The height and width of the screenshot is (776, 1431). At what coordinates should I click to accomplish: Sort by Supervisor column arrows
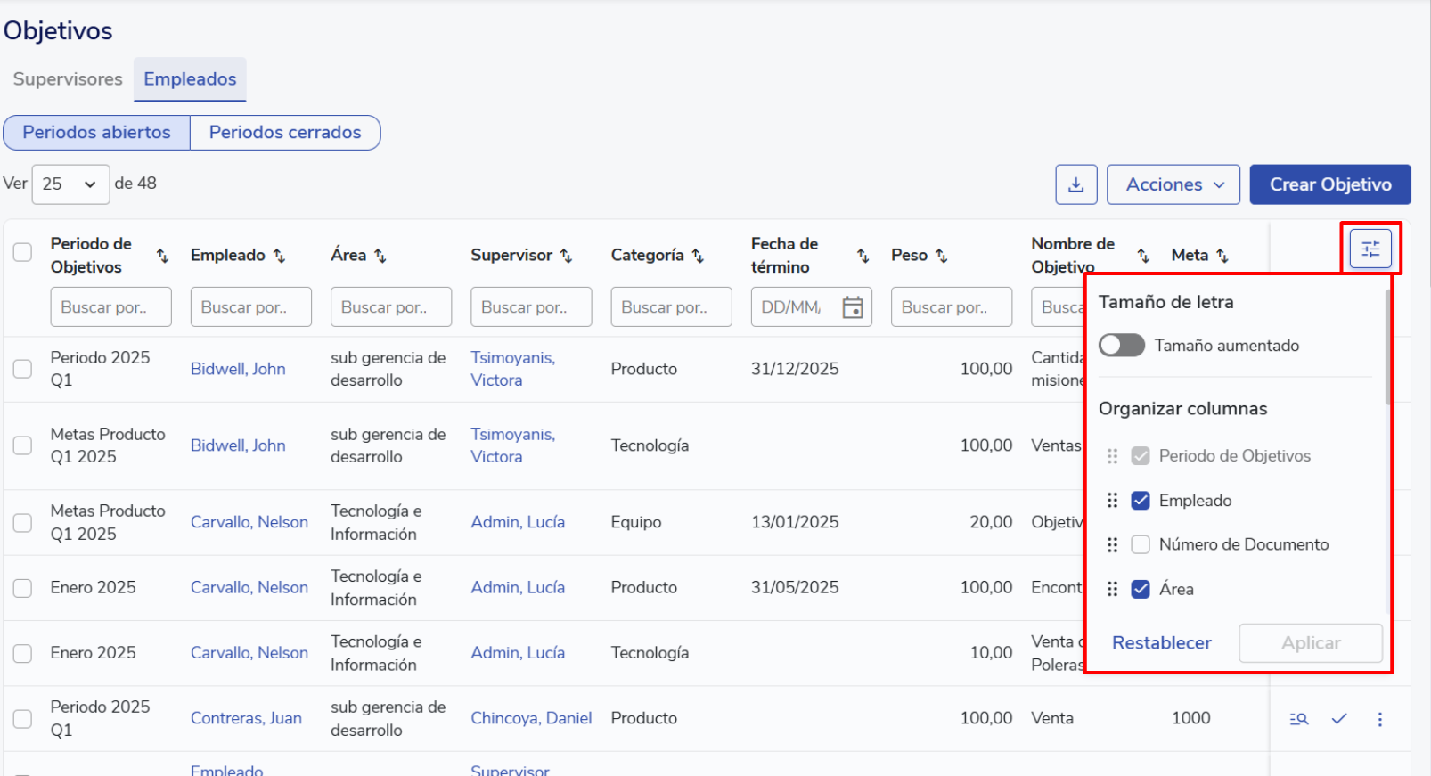coord(566,256)
